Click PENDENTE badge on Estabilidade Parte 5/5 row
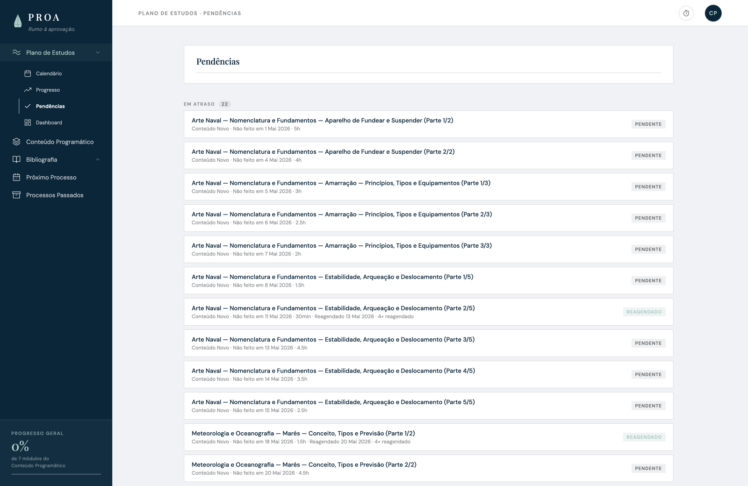The width and height of the screenshot is (748, 486). tap(648, 406)
